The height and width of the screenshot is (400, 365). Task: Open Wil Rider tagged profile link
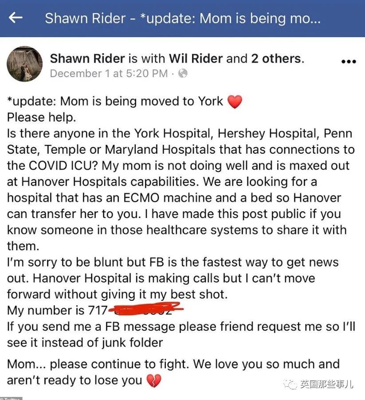(196, 58)
